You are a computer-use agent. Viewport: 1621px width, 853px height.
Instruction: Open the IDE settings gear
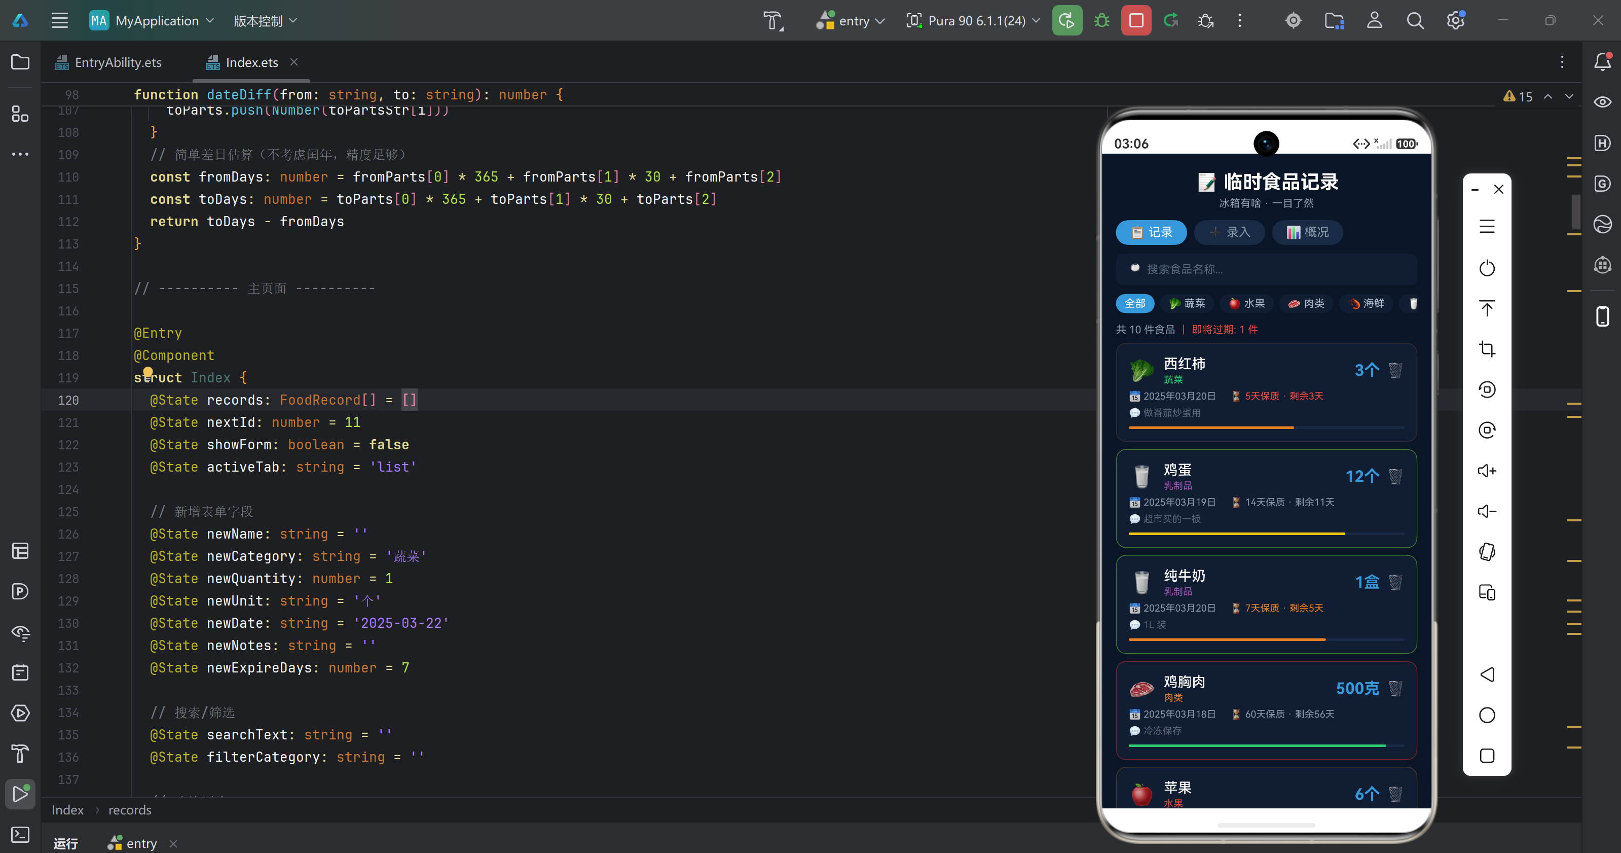pos(1455,21)
